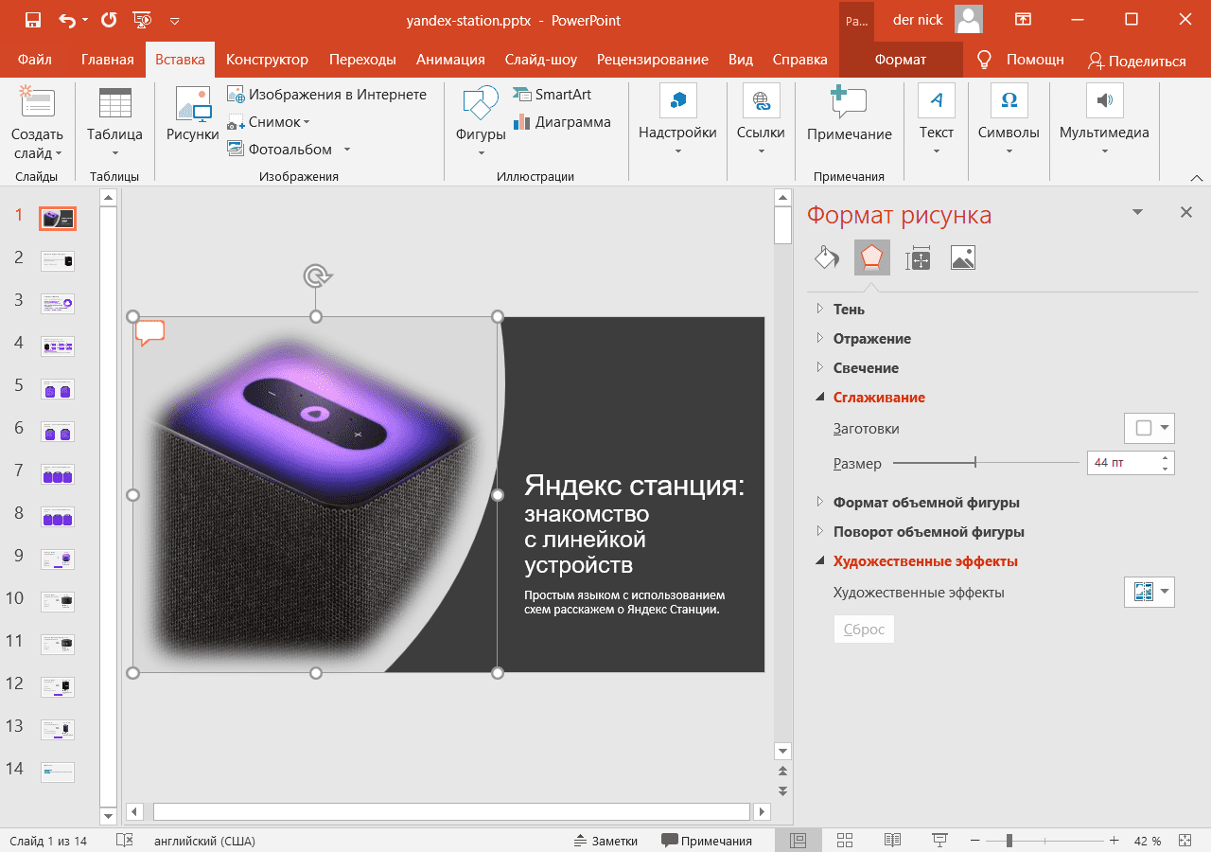Collapse the ribbon with the arrow
1211x852 pixels.
(x=1196, y=177)
